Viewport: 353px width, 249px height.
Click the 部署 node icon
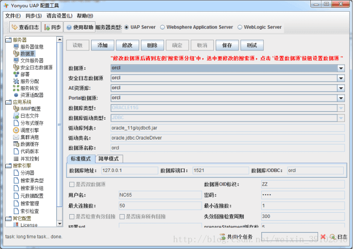point(16,74)
